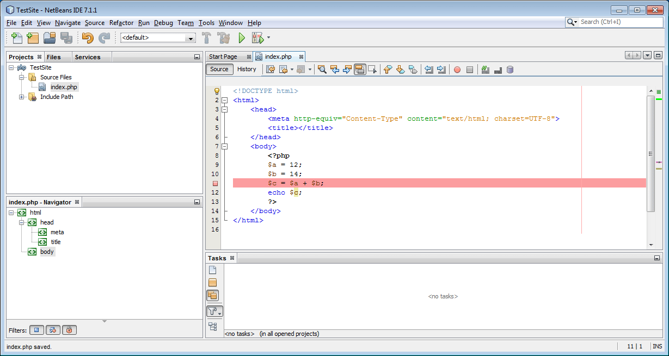This screenshot has width=669, height=356.
Task: Click the Uncomment editor toolbar icon
Action: [x=498, y=69]
